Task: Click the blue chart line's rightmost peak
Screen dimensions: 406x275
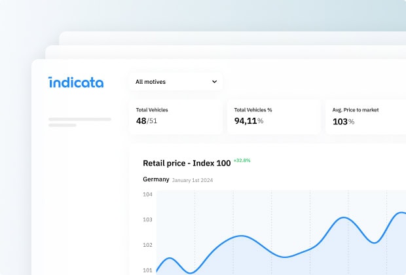Action: tap(401, 212)
